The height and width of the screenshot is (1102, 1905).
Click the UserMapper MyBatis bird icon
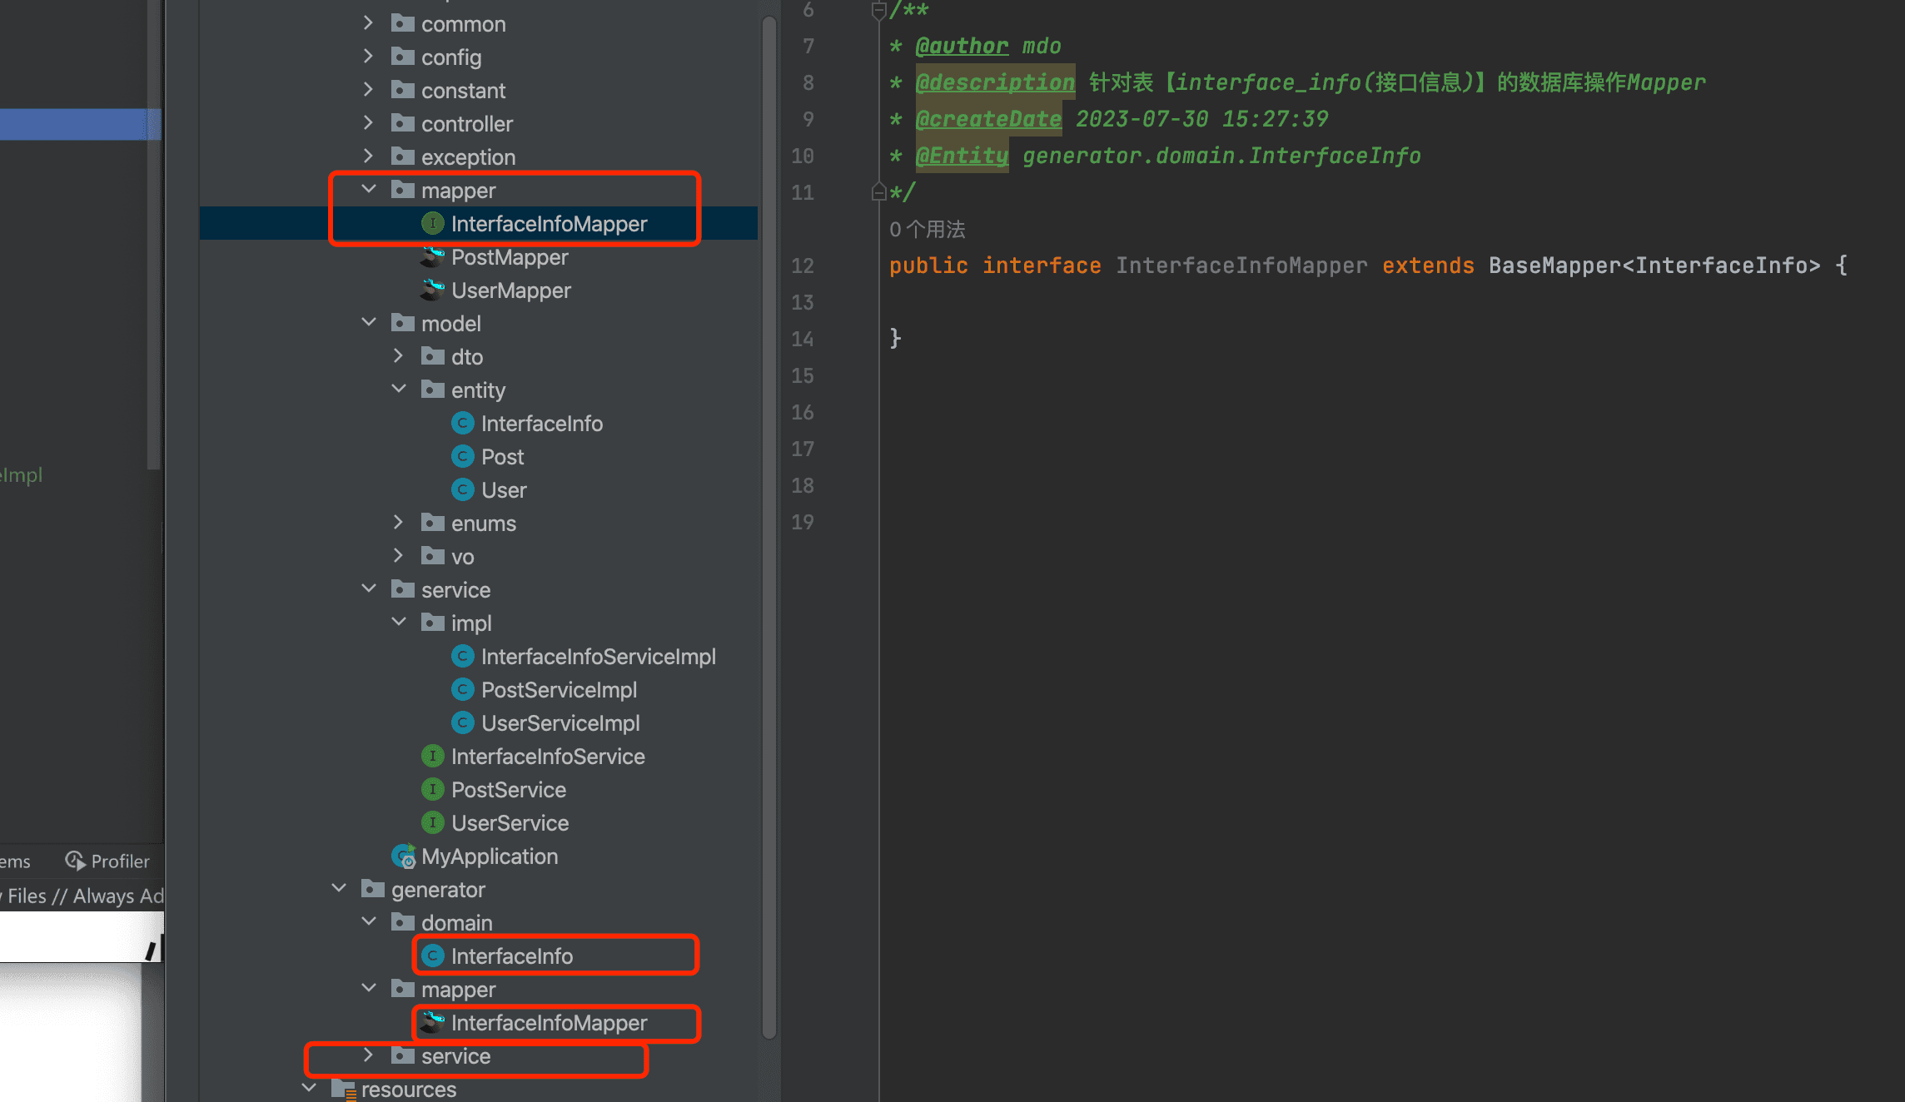pyautogui.click(x=432, y=290)
